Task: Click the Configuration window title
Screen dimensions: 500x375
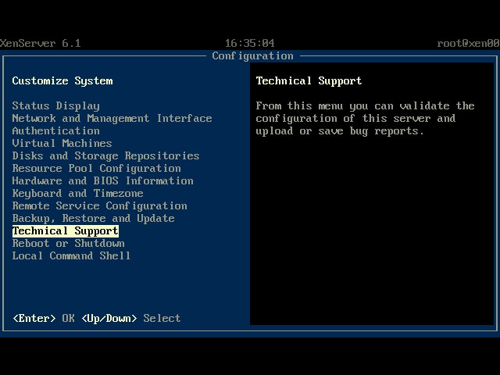Action: [252, 55]
